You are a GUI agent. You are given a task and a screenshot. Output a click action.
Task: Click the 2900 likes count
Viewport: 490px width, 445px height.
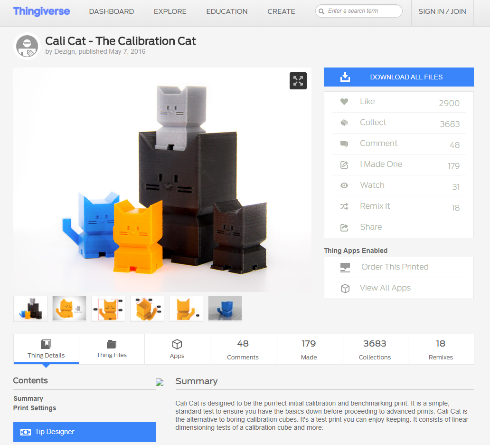(x=449, y=103)
